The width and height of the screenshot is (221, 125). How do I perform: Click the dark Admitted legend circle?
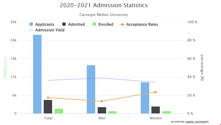click(x=64, y=24)
